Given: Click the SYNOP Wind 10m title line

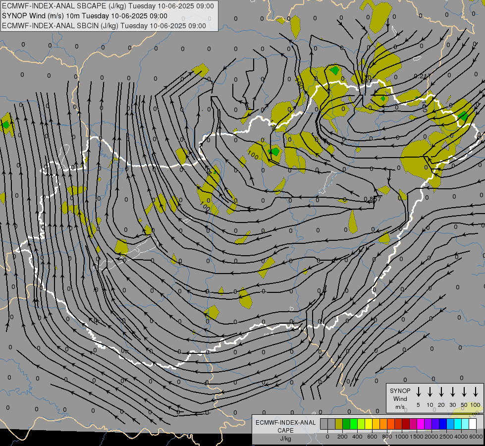Looking at the screenshot, I should [x=84, y=16].
